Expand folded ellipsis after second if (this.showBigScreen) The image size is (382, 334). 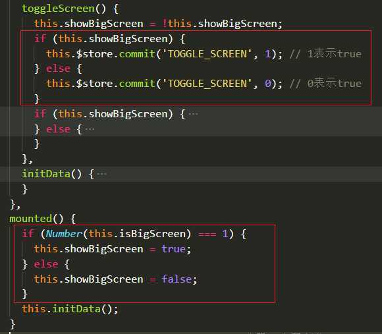click(x=193, y=114)
